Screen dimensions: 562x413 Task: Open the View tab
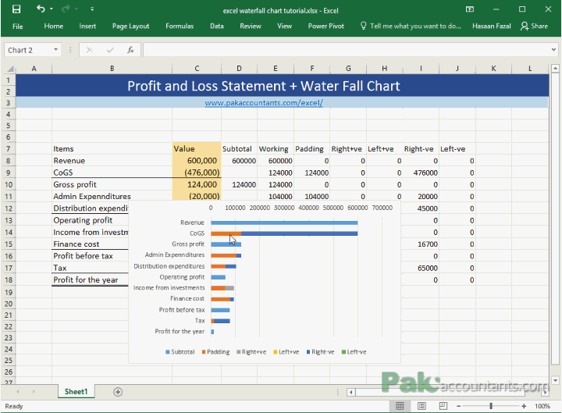[x=284, y=26]
